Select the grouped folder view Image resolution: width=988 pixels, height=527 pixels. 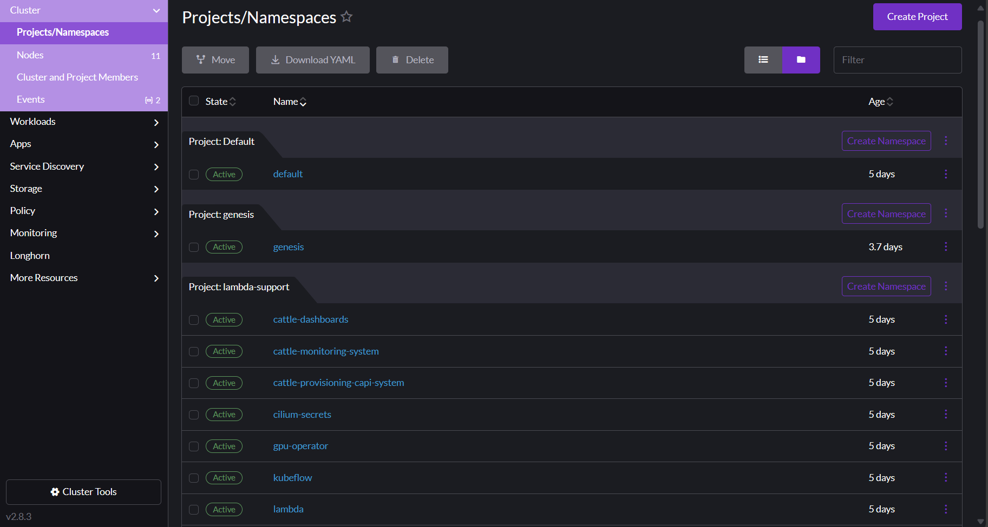(801, 59)
